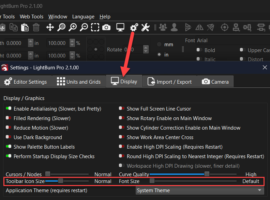Open the Language menu
Screen dimensions: 270x200
[x=83, y=17]
